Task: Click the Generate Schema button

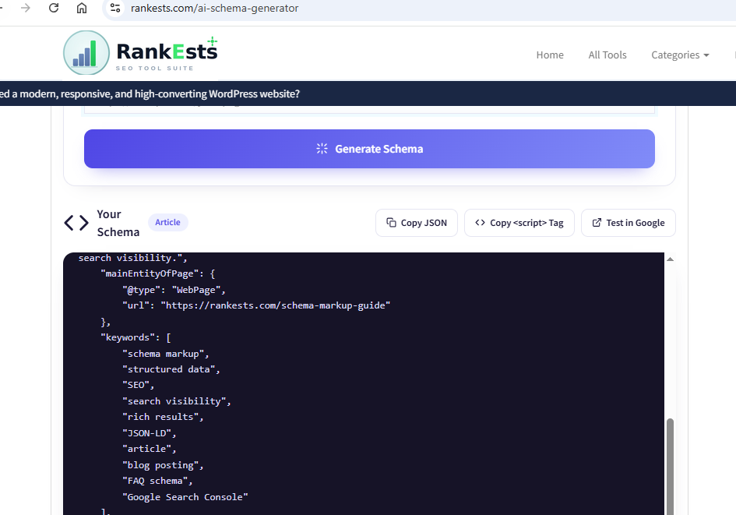Action: 369,149
